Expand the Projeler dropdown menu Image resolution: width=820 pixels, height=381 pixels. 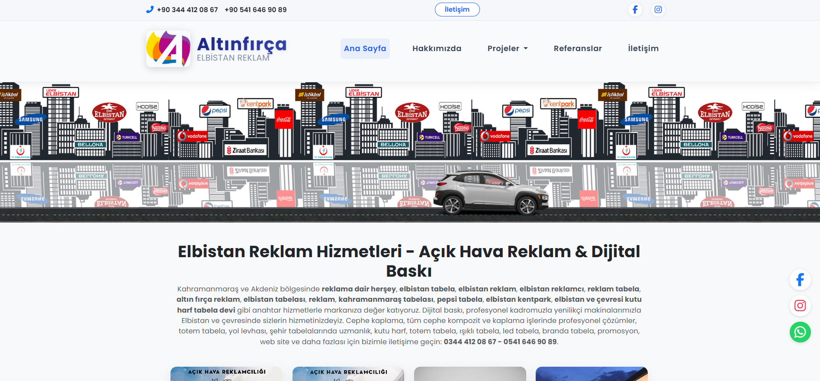pyautogui.click(x=508, y=48)
